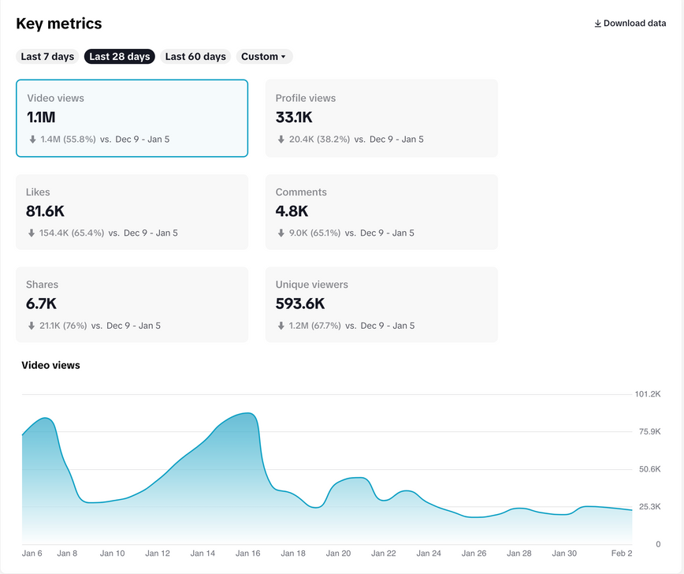684x574 pixels.
Task: Select the Last 28 days filter
Action: 120,57
